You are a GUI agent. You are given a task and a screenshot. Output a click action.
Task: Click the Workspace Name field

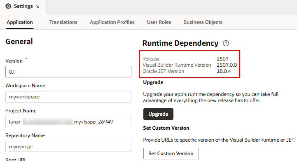tap(68, 97)
